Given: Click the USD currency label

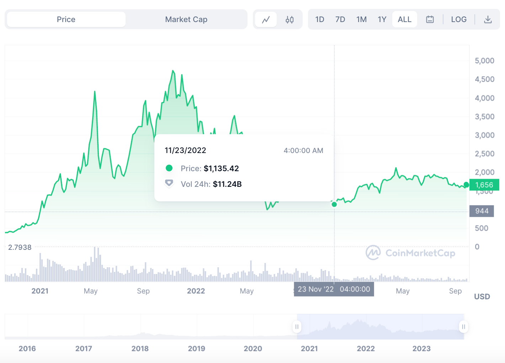Looking at the screenshot, I should point(482,297).
